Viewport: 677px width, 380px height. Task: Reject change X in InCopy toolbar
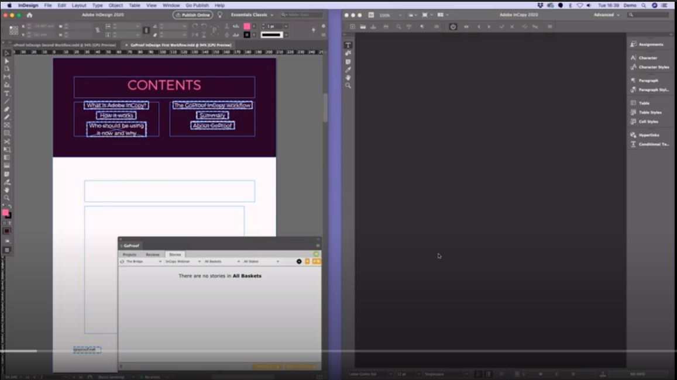point(512,27)
